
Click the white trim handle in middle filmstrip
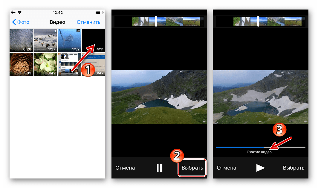click(x=156, y=21)
